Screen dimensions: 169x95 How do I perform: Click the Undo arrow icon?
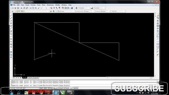[x=42, y=8]
